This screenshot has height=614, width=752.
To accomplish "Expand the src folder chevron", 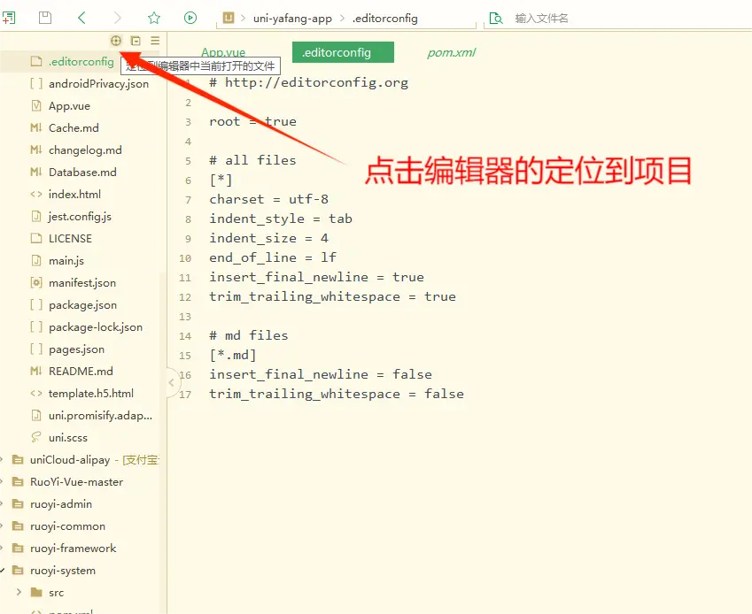I will [19, 592].
